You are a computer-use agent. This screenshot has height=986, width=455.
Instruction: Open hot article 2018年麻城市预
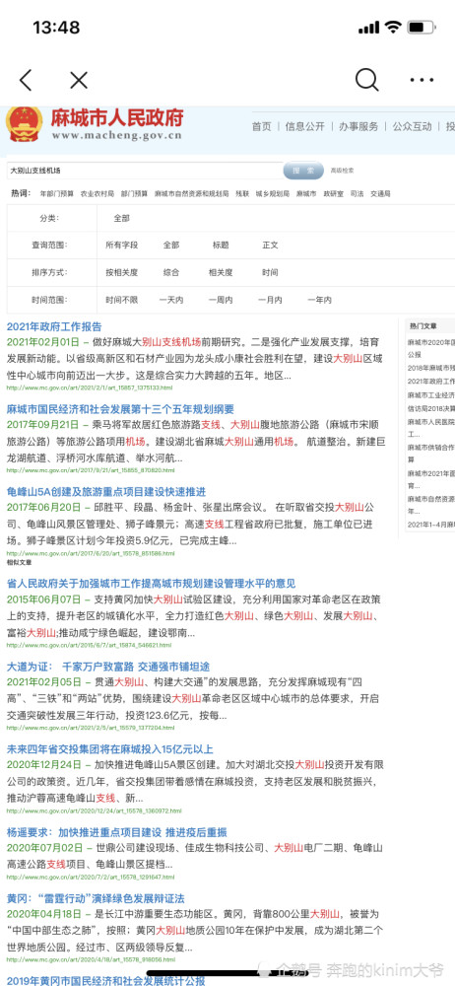431,369
